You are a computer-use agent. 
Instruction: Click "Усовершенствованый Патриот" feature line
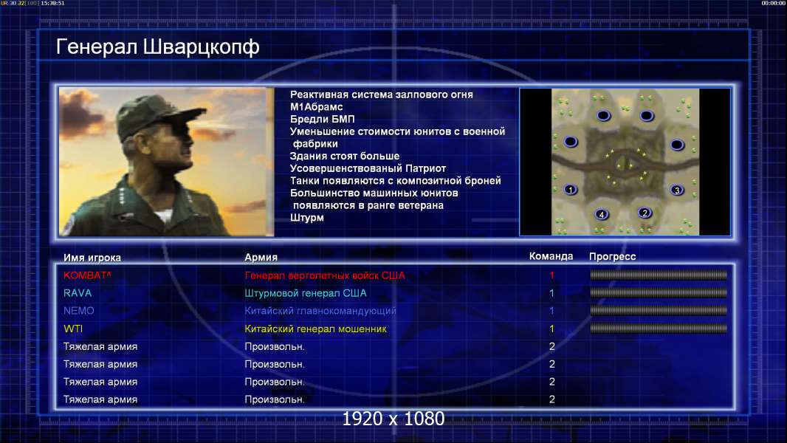(x=368, y=168)
